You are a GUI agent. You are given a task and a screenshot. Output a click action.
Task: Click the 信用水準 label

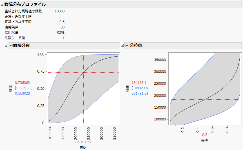pyautogui.click(x=12, y=33)
